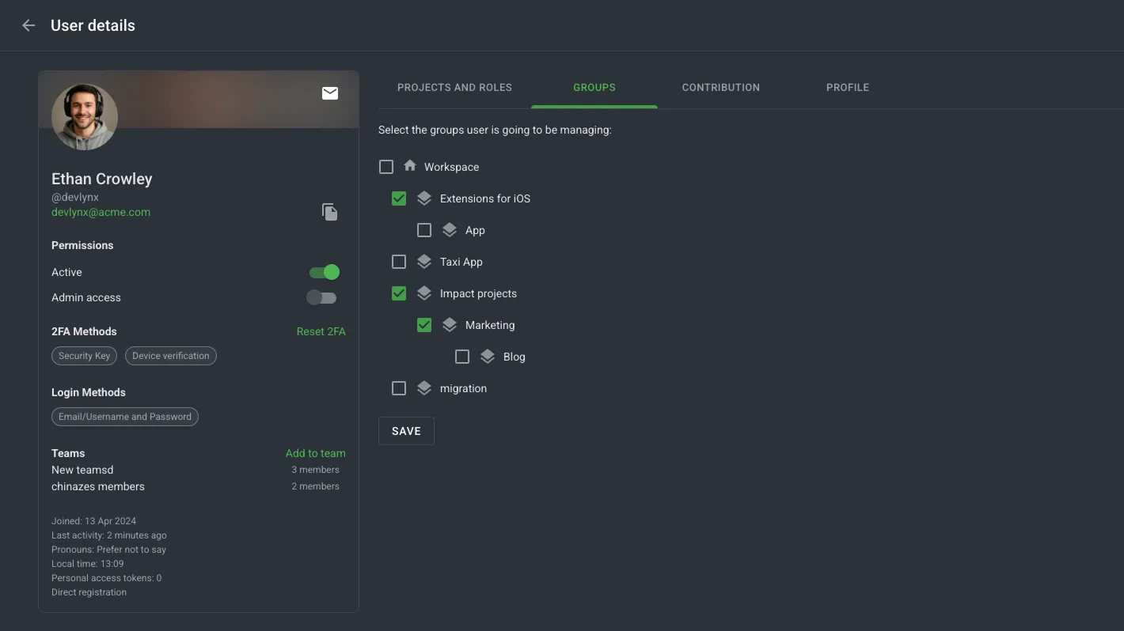1124x631 pixels.
Task: Check the Workspace checkbox
Action: 386,167
